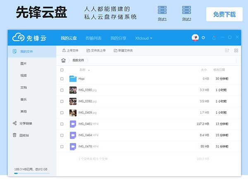Image resolution: width=248 pixels, height=179 pixels.
Task: Switch to the 传输列表 tab
Action: click(93, 38)
